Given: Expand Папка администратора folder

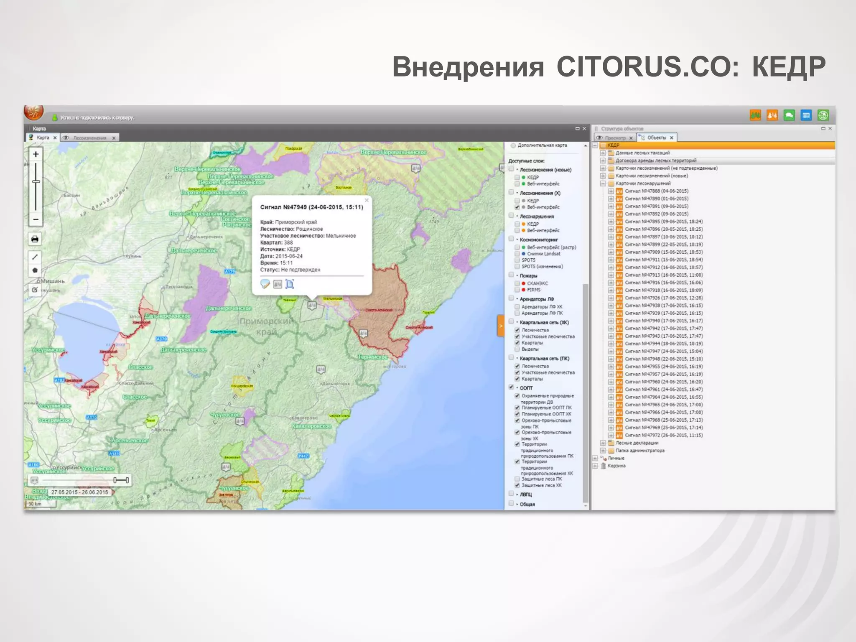Looking at the screenshot, I should tap(603, 451).
